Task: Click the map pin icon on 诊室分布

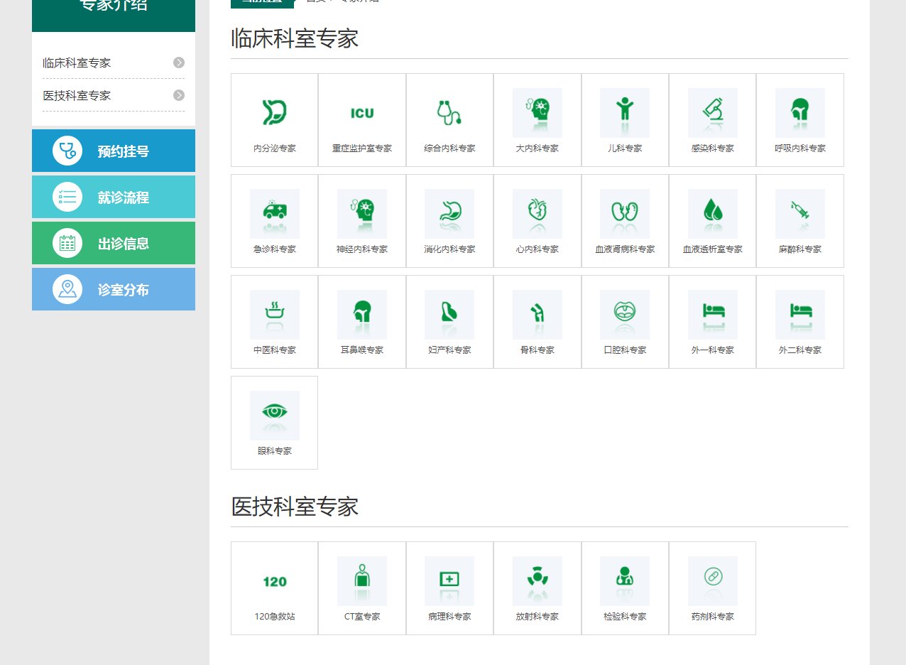Action: coord(67,289)
